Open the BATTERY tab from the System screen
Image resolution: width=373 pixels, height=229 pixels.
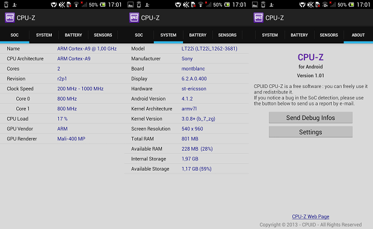tap(198, 35)
